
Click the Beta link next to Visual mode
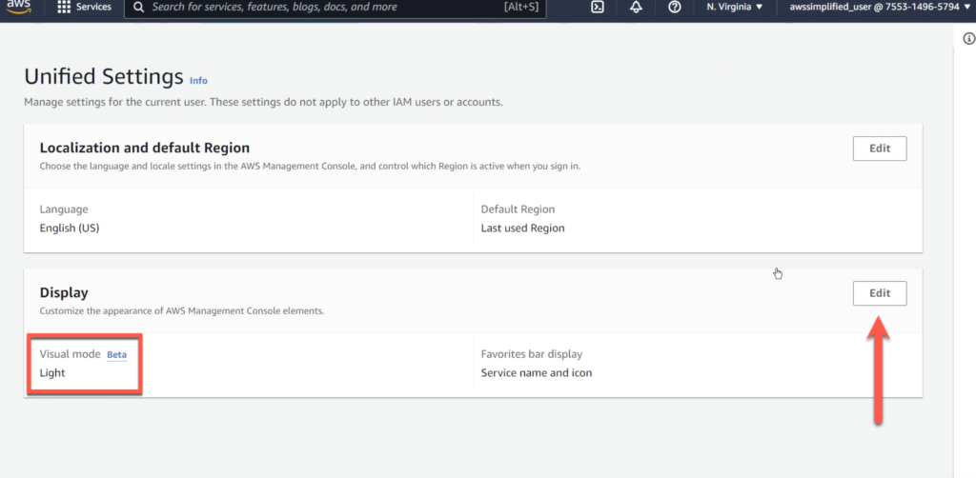click(116, 354)
